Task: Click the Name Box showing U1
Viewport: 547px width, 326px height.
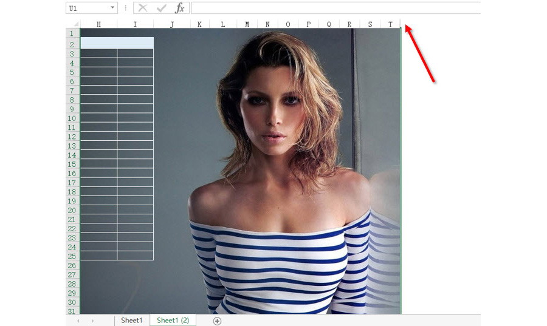Action: [x=92, y=8]
